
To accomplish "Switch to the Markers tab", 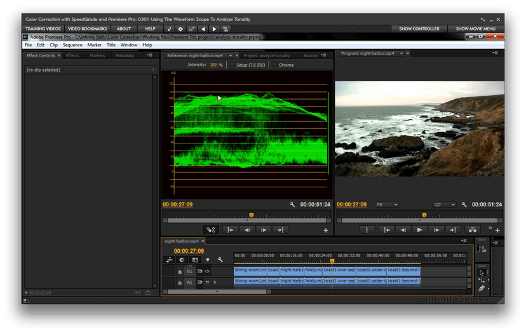I will point(97,56).
